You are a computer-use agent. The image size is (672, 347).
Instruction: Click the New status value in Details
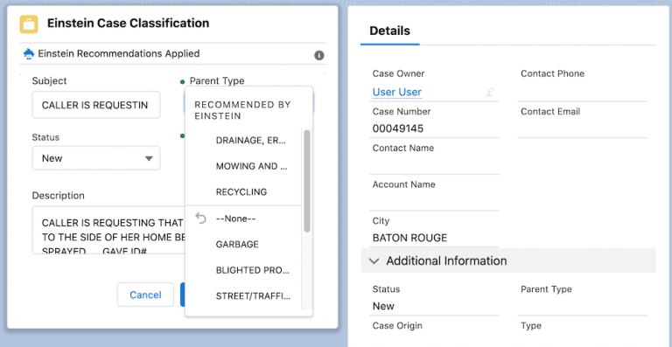[383, 306]
